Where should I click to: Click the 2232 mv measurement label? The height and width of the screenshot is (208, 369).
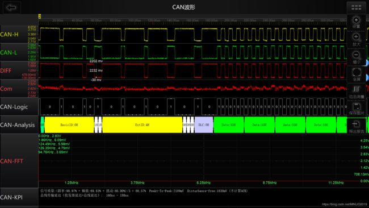(96, 70)
